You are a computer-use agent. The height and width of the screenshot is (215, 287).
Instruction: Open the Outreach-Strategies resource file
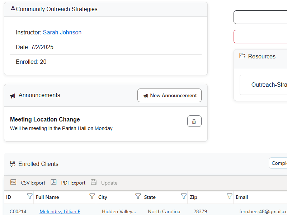(268, 85)
